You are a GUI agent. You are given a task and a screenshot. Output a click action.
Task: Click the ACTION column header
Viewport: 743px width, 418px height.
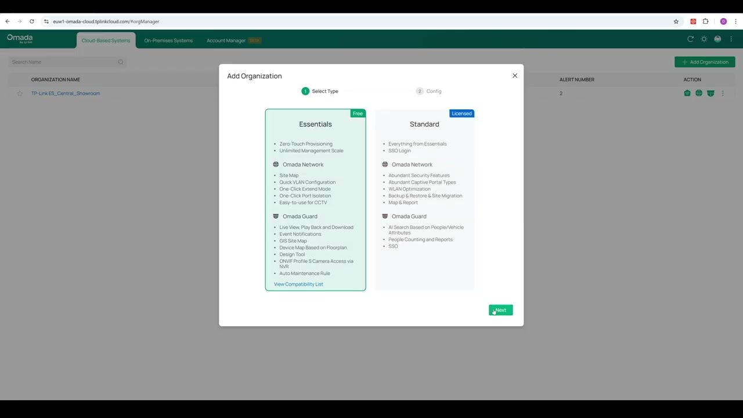click(x=692, y=80)
